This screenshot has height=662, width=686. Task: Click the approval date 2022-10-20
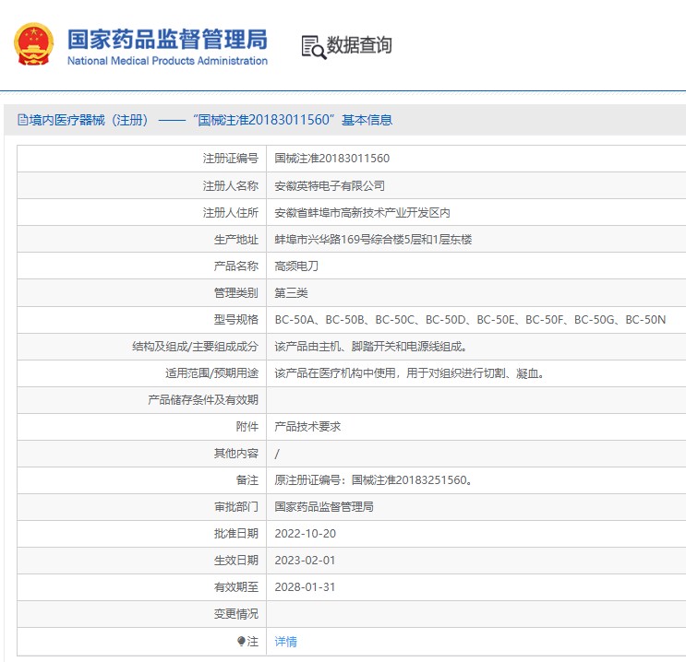[x=304, y=534]
